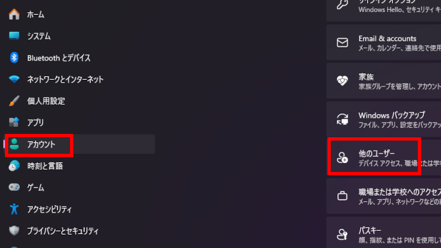Image resolution: width=441 pixels, height=248 pixels.
Task: Click the key icon for sign-in options
Action: (x=342, y=4)
